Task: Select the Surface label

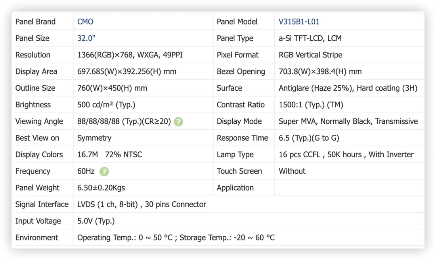Action: (229, 88)
